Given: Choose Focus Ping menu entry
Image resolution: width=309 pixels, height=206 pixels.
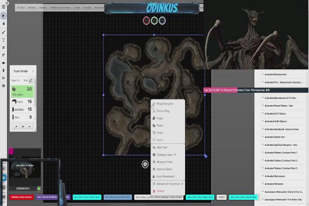Looking at the screenshot, I should coord(168,111).
